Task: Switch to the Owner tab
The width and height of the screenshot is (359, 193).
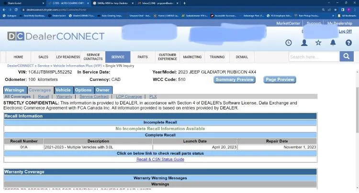Action: pos(102,90)
